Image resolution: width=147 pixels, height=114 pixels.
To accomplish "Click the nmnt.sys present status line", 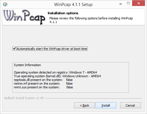I will pos(43,87).
